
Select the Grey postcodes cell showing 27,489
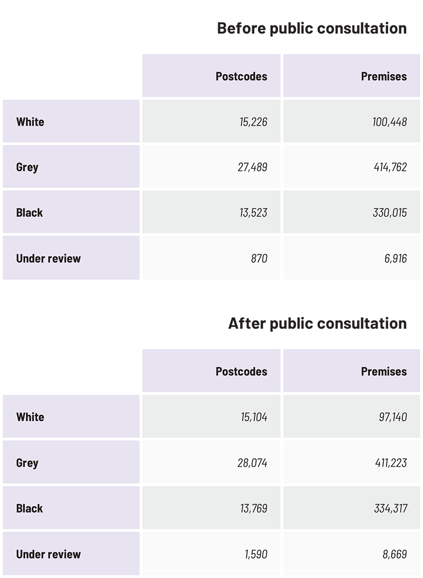[253, 168]
